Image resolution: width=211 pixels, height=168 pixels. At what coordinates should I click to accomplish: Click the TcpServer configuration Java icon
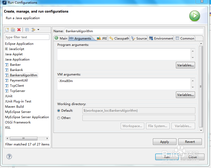click(x=7, y=91)
